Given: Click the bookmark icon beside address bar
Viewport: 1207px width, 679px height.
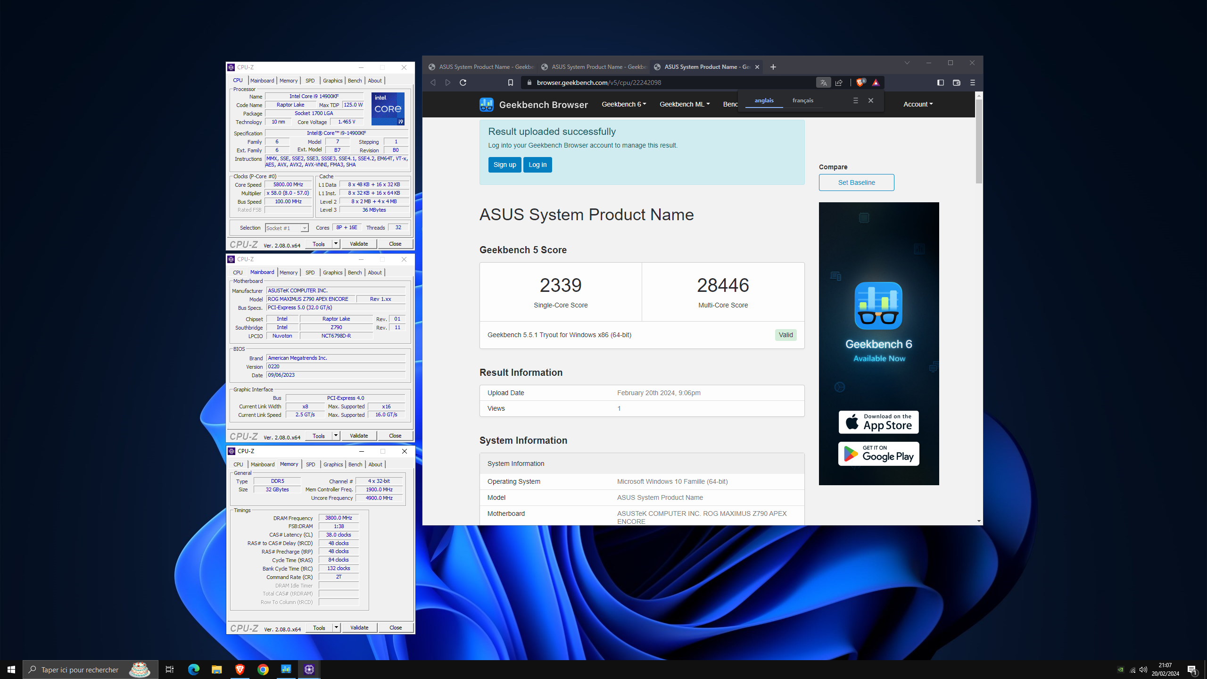Looking at the screenshot, I should [510, 83].
